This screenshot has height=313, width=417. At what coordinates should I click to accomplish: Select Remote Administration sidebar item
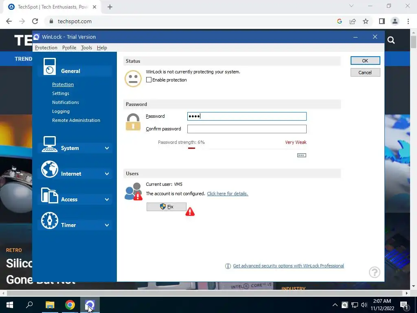tap(76, 120)
